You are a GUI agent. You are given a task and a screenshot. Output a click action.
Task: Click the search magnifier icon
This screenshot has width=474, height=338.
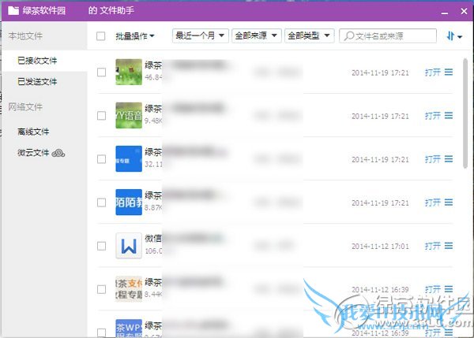click(349, 36)
